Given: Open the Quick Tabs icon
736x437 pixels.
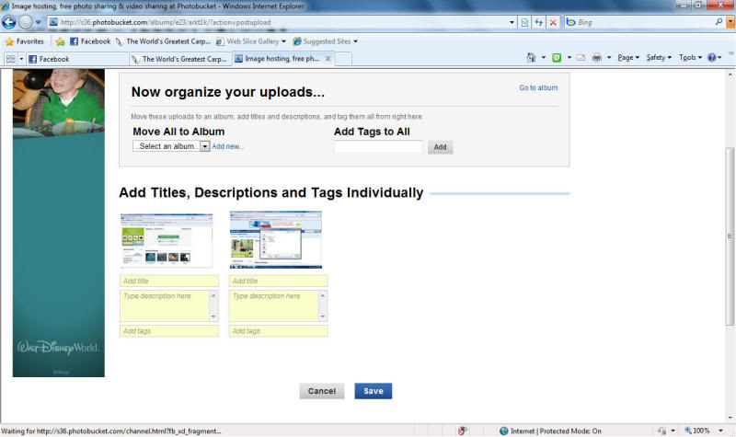Looking at the screenshot, I should (10, 59).
